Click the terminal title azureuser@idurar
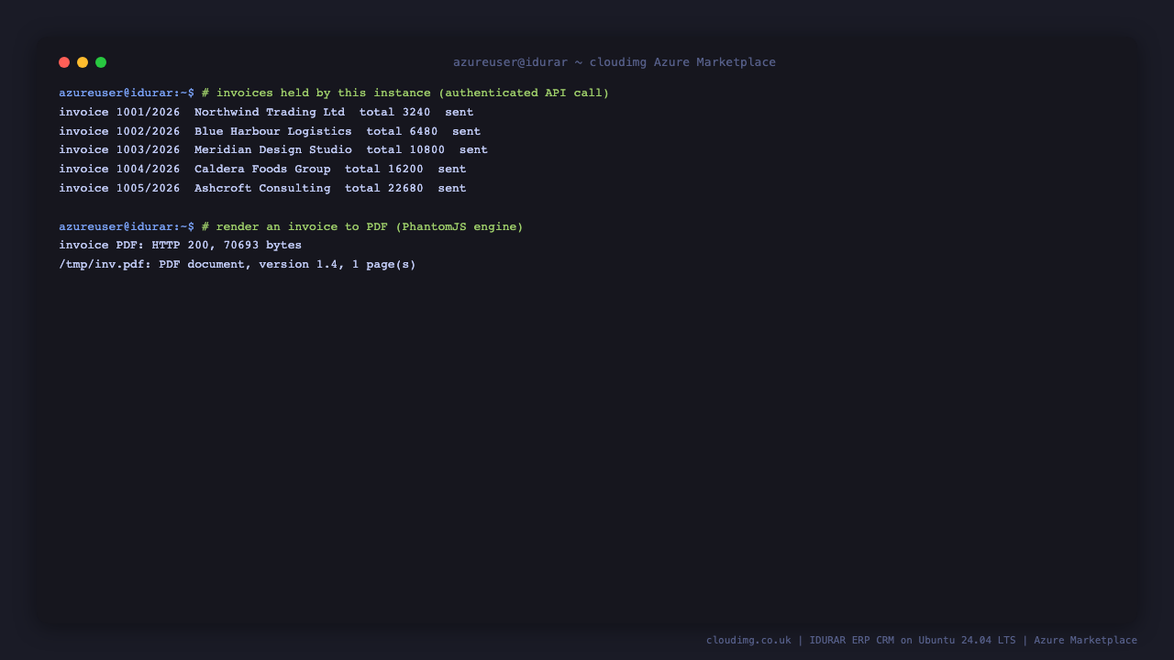Image resolution: width=1174 pixels, height=660 pixels. click(x=510, y=62)
